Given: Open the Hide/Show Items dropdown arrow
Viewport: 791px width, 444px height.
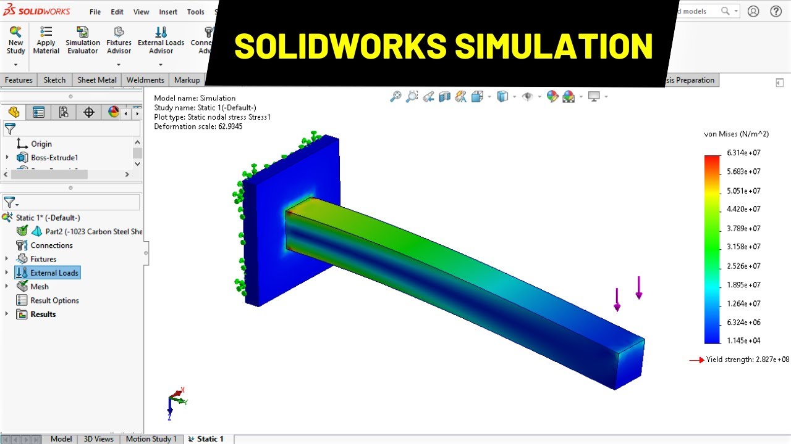Looking at the screenshot, I should point(539,97).
